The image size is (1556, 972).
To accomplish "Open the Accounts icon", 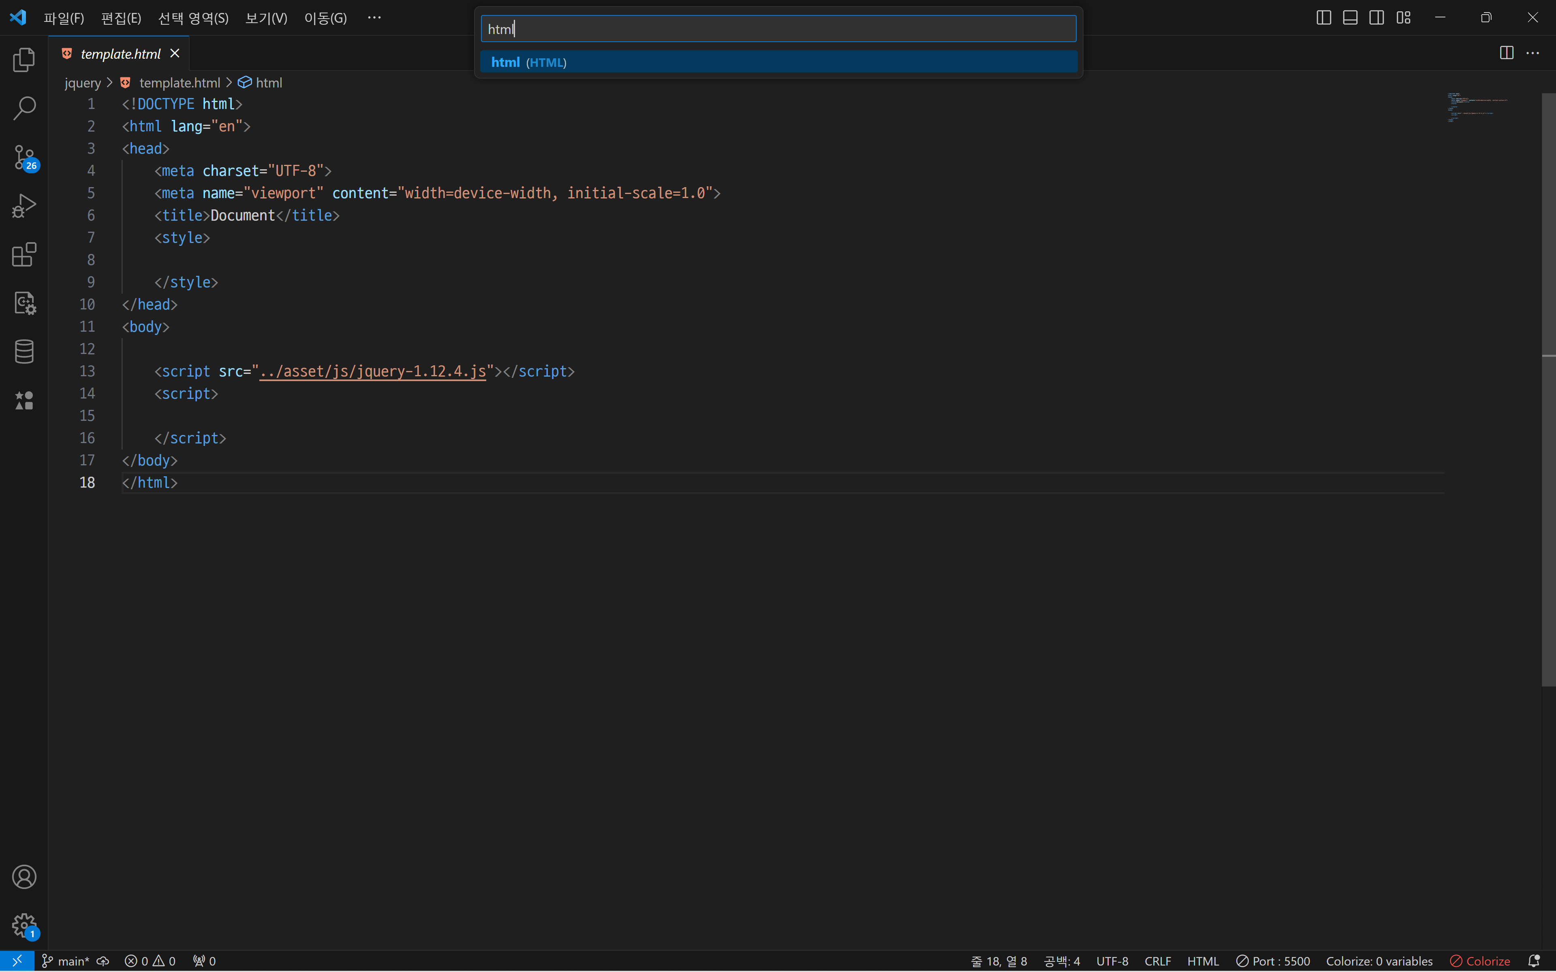I will 24,877.
